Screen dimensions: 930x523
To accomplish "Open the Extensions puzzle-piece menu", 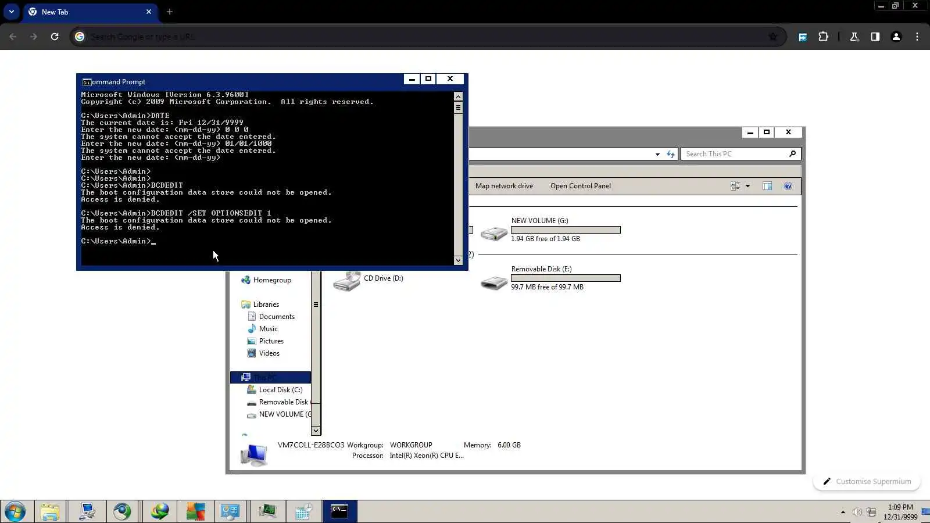I will click(x=823, y=37).
